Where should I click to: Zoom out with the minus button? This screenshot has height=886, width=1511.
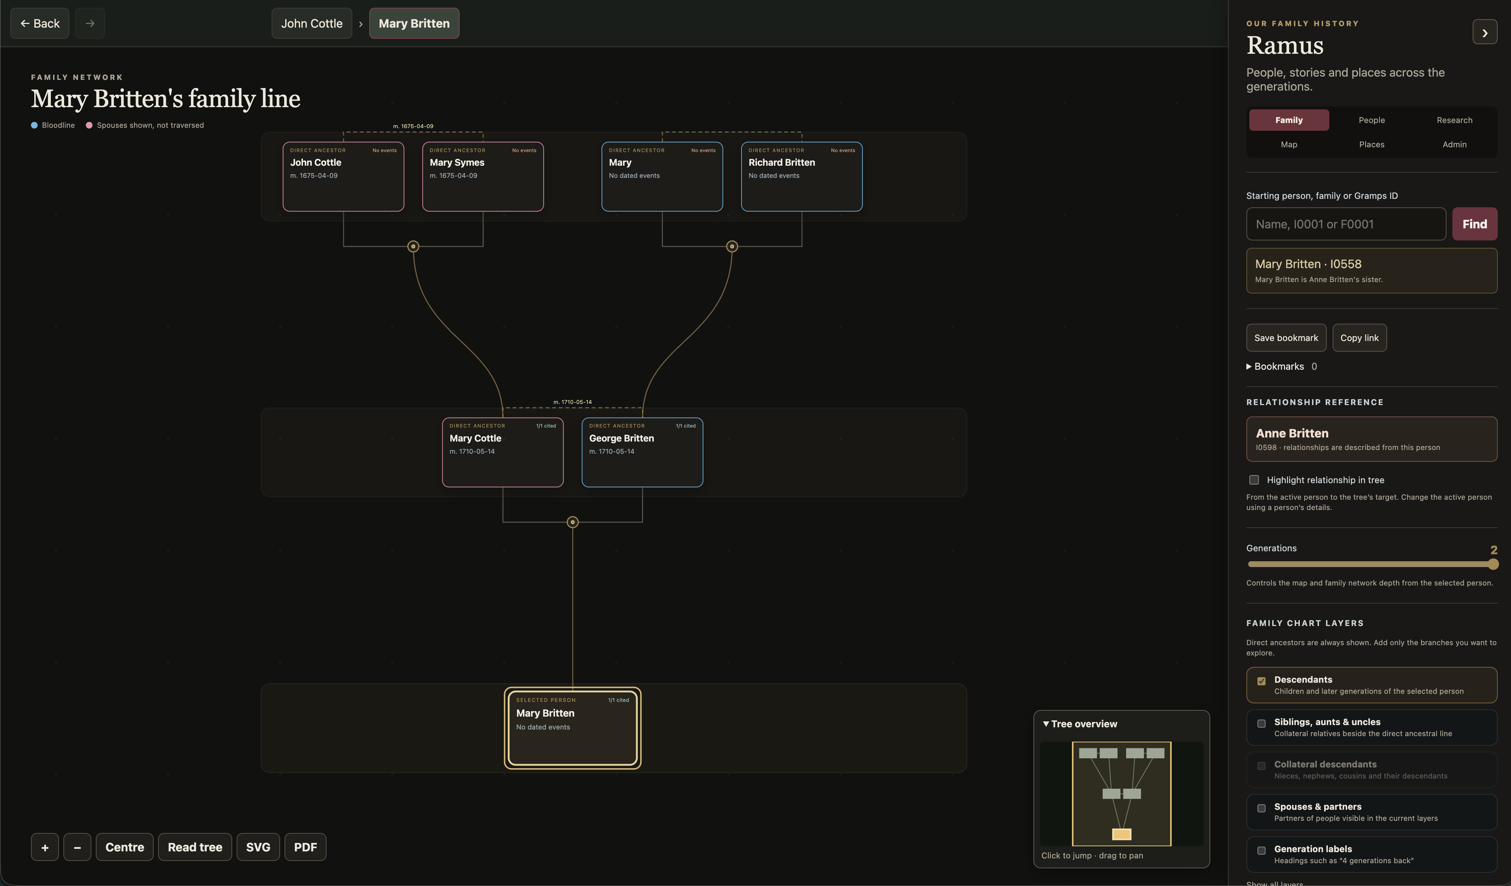pos(77,847)
